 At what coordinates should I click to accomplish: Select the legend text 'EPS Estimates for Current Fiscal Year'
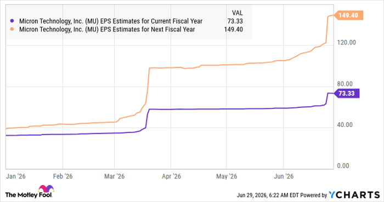151,21
